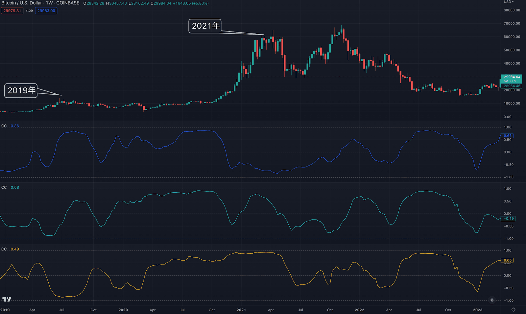This screenshot has height=314, width=526.
Task: Click the 2020 label on time axis
Action: (x=123, y=310)
